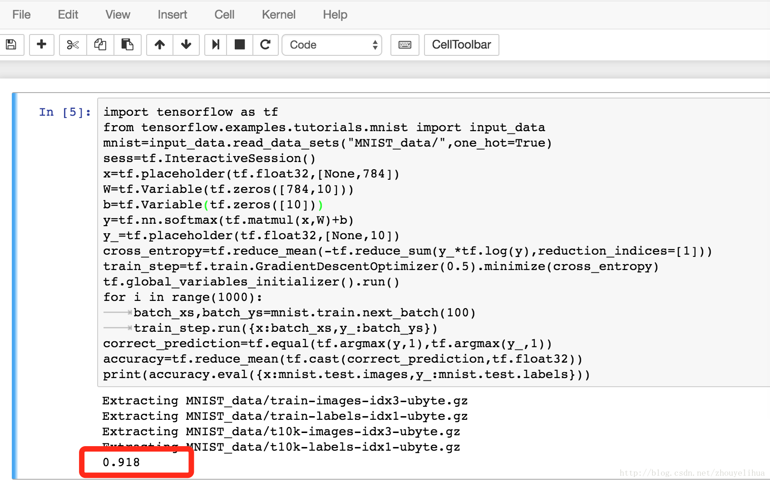Open the Help menu
Screen dimensions: 770x482
(335, 15)
